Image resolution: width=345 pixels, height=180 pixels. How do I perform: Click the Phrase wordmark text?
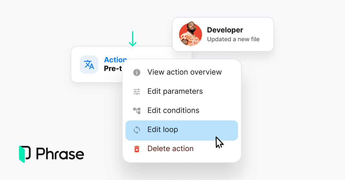point(60,154)
